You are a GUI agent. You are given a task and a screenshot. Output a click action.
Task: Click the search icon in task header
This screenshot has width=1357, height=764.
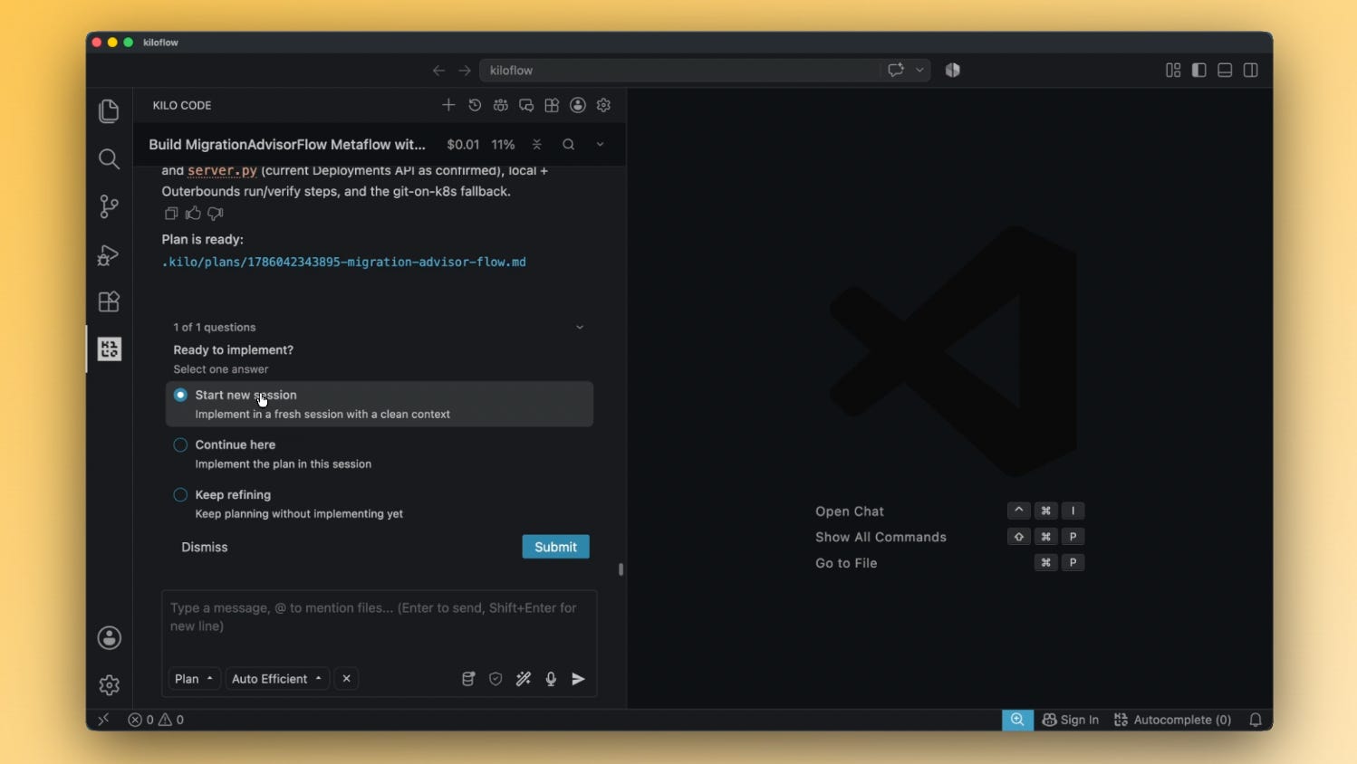pyautogui.click(x=568, y=144)
